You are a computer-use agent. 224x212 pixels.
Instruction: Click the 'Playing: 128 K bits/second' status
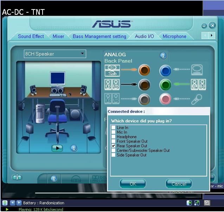click(41, 210)
